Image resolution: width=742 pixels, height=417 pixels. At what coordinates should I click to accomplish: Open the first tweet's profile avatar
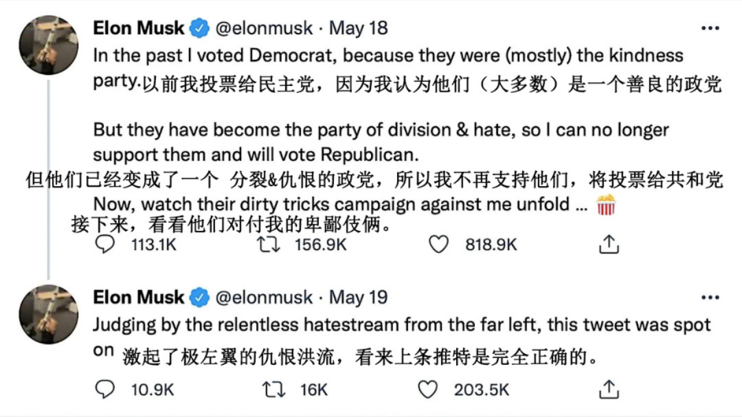coord(48,45)
